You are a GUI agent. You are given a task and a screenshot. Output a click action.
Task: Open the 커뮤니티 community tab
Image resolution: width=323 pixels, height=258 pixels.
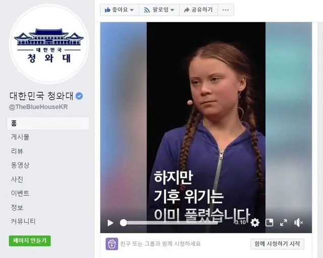[x=23, y=221]
